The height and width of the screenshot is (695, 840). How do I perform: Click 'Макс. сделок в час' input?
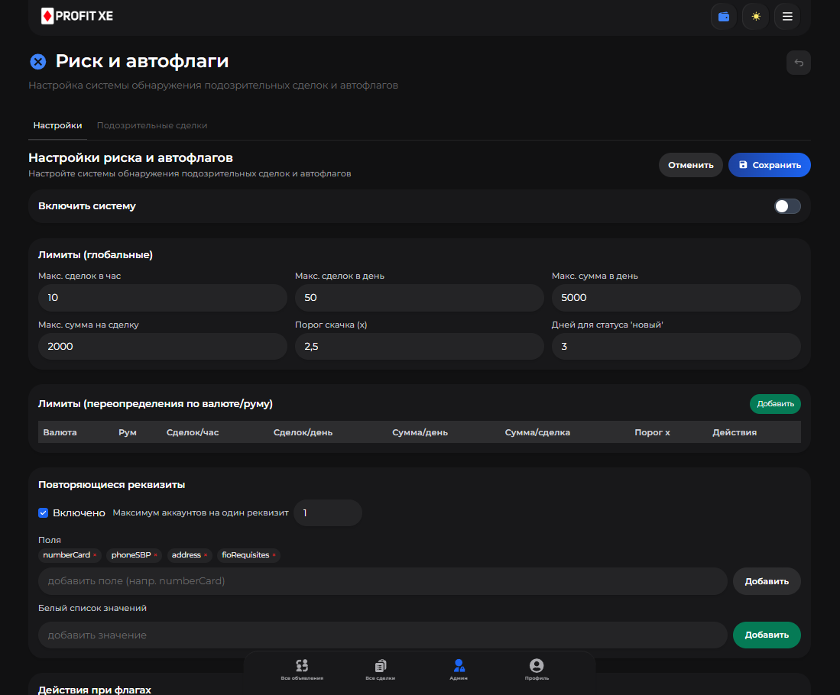[161, 298]
